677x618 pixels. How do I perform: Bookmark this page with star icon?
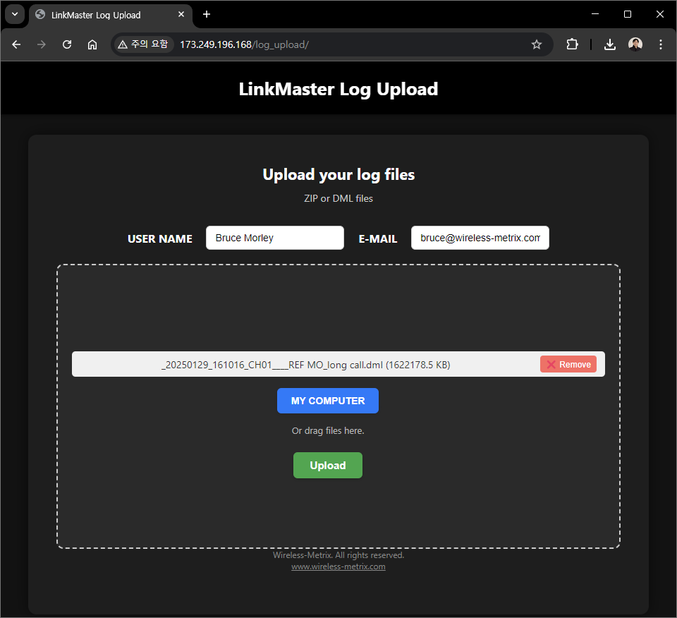pos(537,44)
